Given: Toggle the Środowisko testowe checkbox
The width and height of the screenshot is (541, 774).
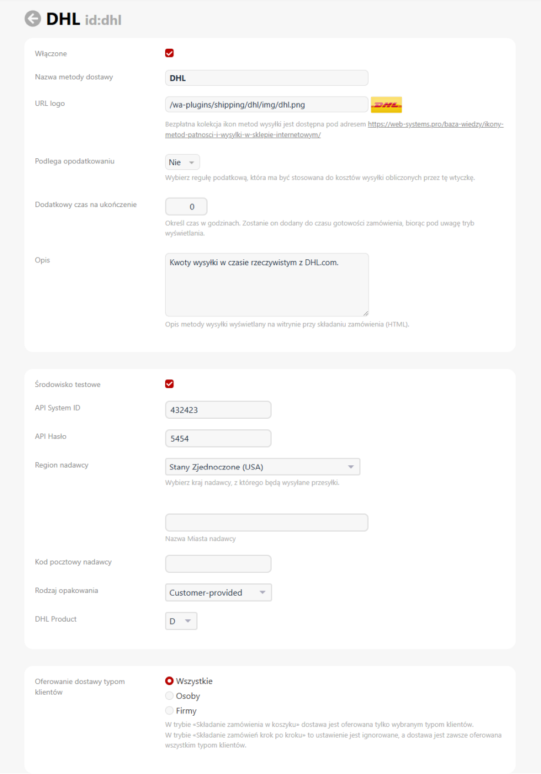Looking at the screenshot, I should click(x=169, y=384).
